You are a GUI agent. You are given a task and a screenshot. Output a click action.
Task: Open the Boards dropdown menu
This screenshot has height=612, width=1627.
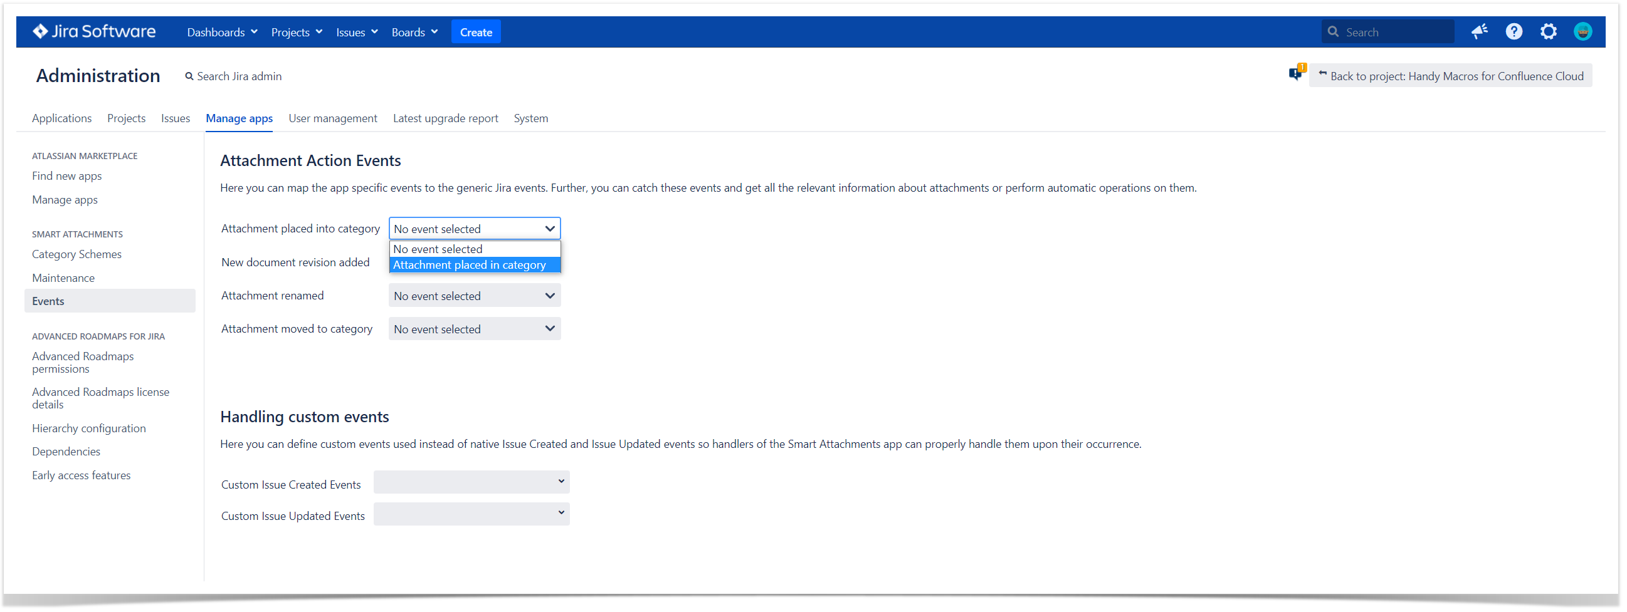pyautogui.click(x=414, y=32)
